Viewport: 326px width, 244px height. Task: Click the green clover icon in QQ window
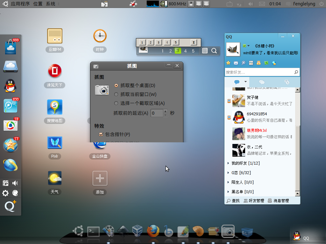point(266,63)
